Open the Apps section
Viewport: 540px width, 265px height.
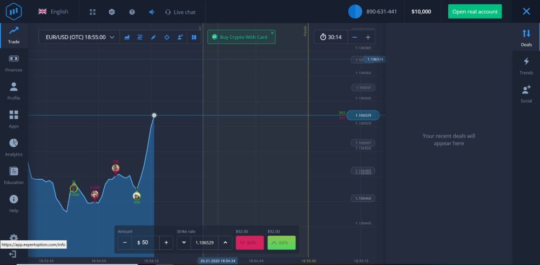pyautogui.click(x=14, y=120)
